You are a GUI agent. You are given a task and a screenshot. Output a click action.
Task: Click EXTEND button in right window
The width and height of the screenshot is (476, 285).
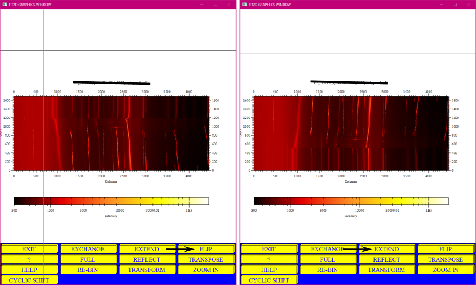click(x=387, y=249)
